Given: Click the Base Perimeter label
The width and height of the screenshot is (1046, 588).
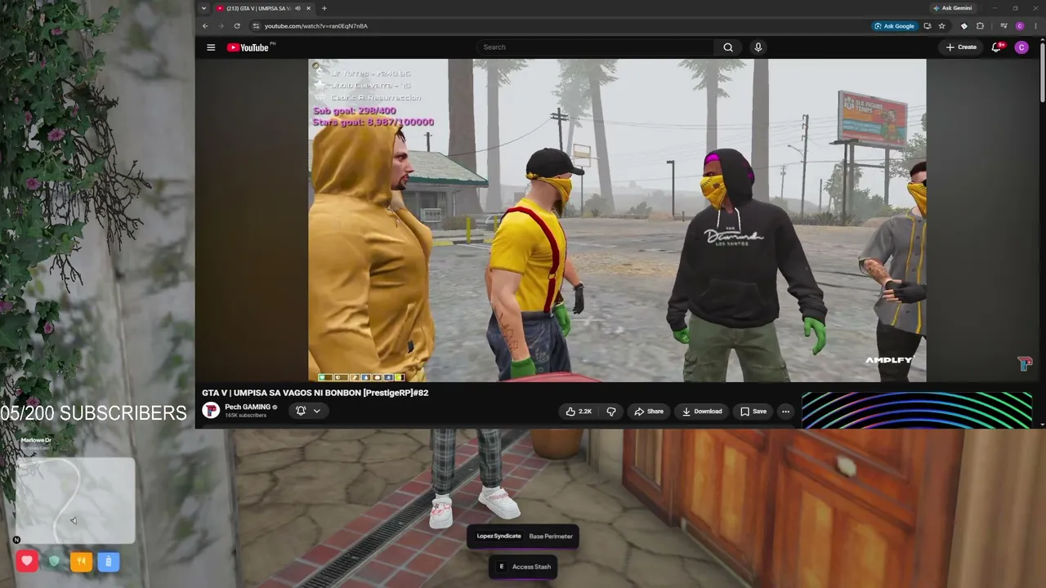Looking at the screenshot, I should 551,537.
